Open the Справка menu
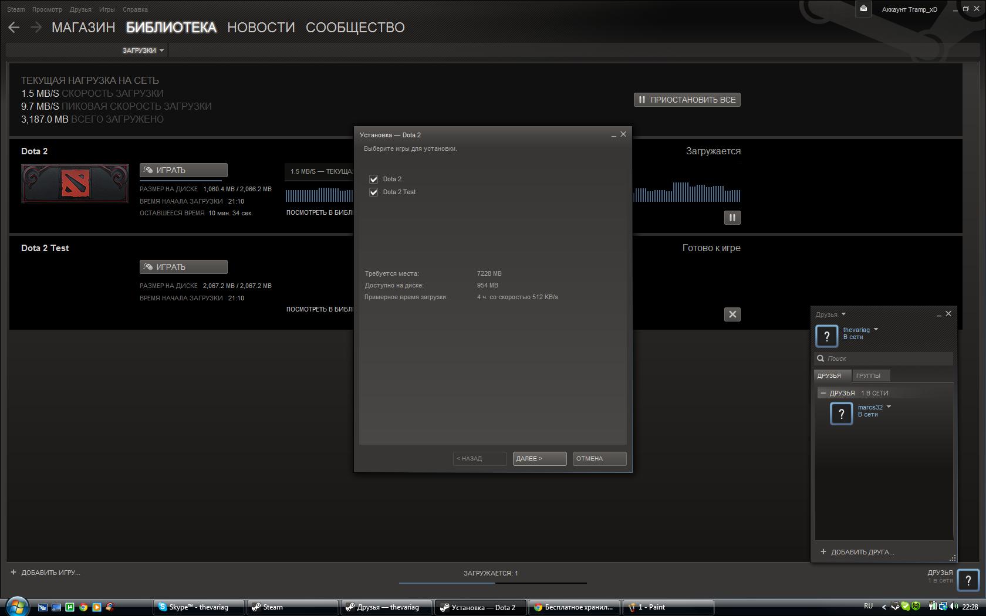The image size is (986, 616). click(x=135, y=9)
